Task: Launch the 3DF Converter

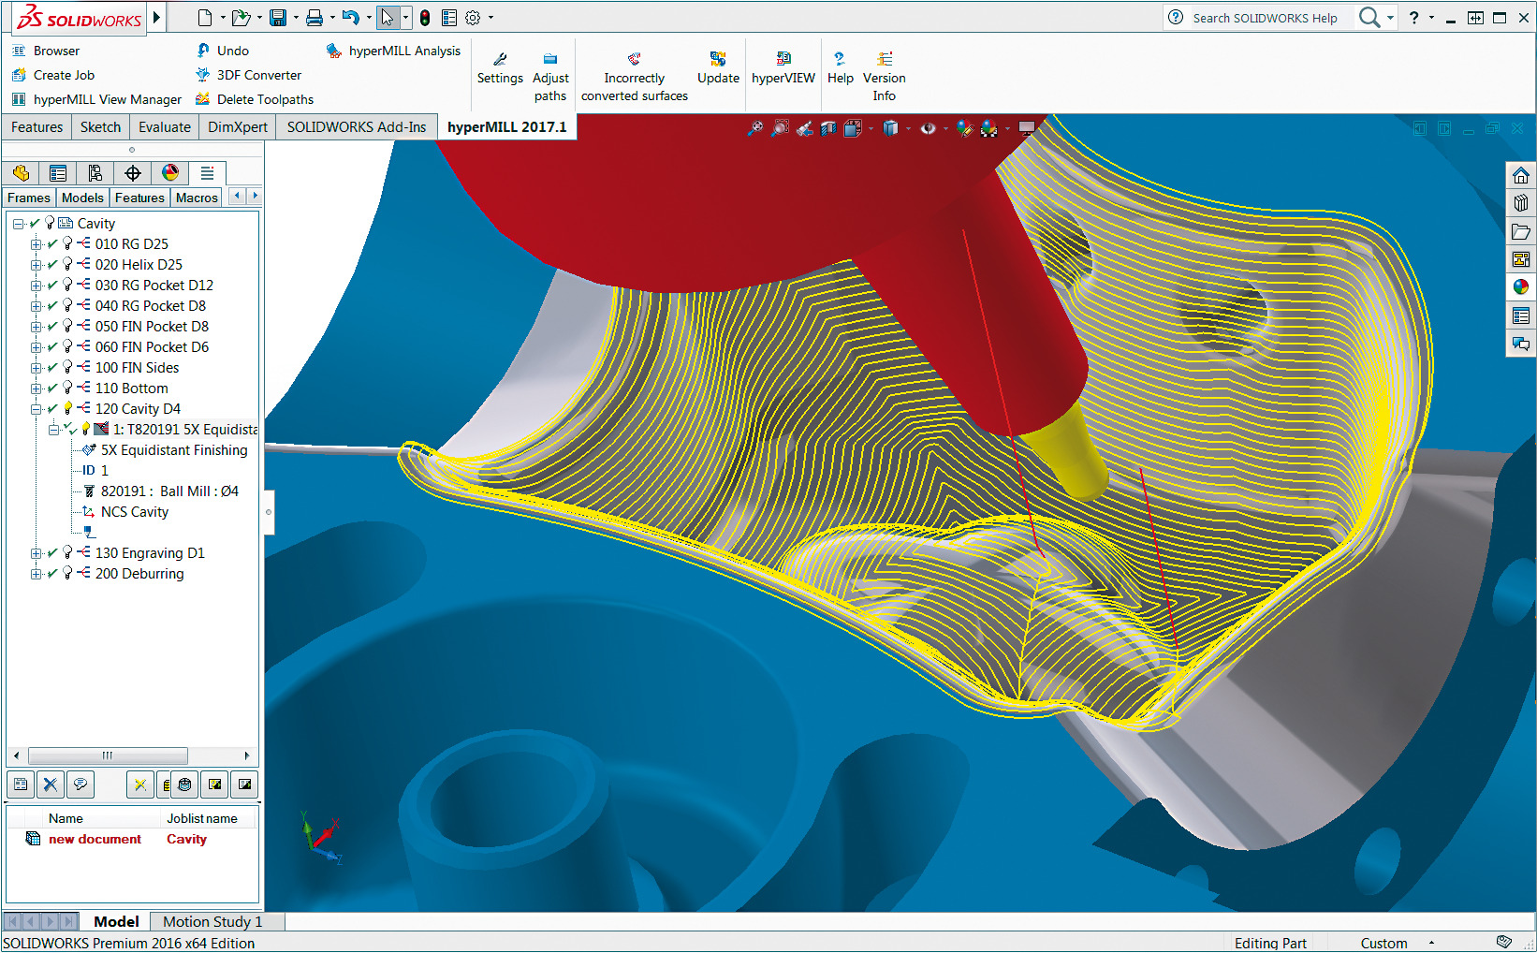Action: click(248, 75)
